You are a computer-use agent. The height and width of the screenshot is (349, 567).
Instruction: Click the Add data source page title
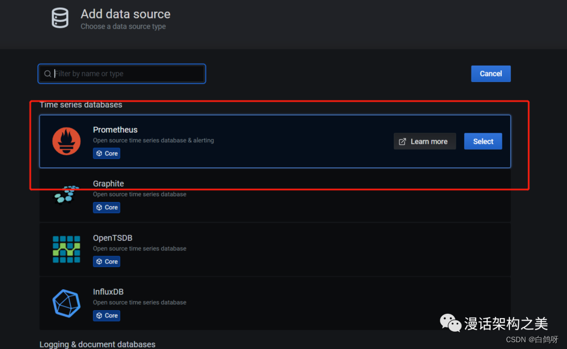[x=125, y=14]
